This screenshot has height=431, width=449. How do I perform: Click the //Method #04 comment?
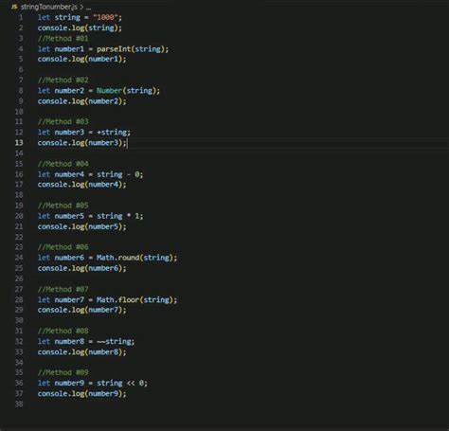[x=63, y=164]
